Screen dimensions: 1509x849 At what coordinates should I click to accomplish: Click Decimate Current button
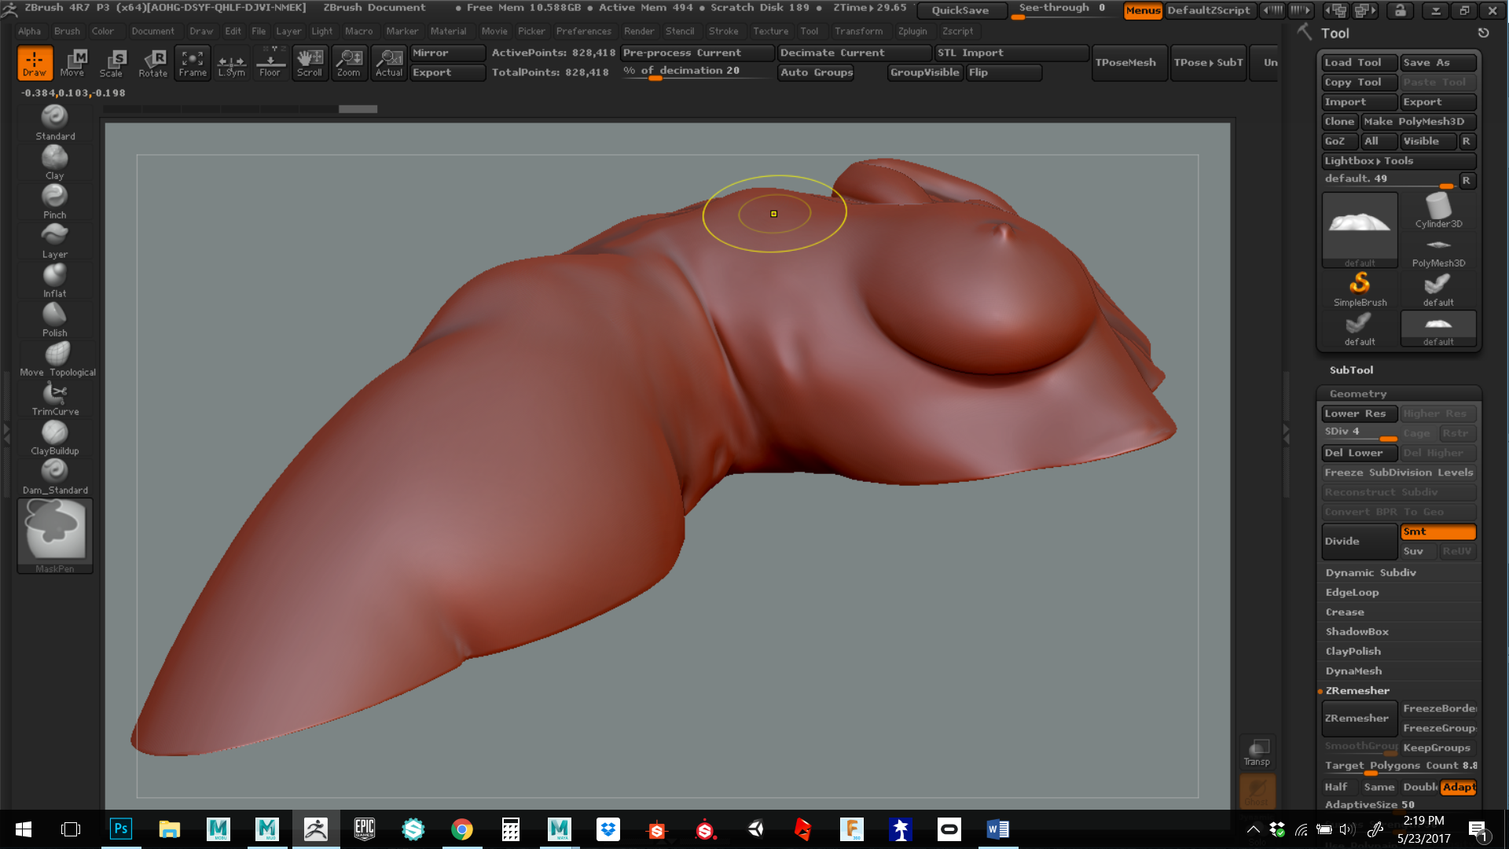pos(854,53)
